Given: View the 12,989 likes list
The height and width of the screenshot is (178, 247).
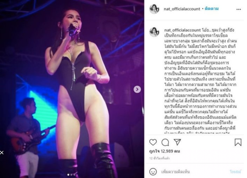Looking at the screenshot, I should 165,151.
